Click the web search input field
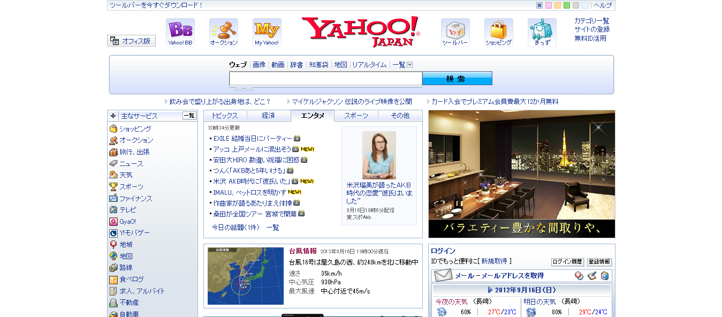Image resolution: width=722 pixels, height=317 pixels. point(326,79)
